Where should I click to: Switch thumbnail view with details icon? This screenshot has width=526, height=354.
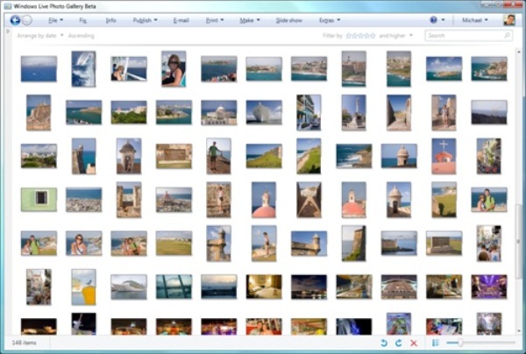tap(436, 343)
